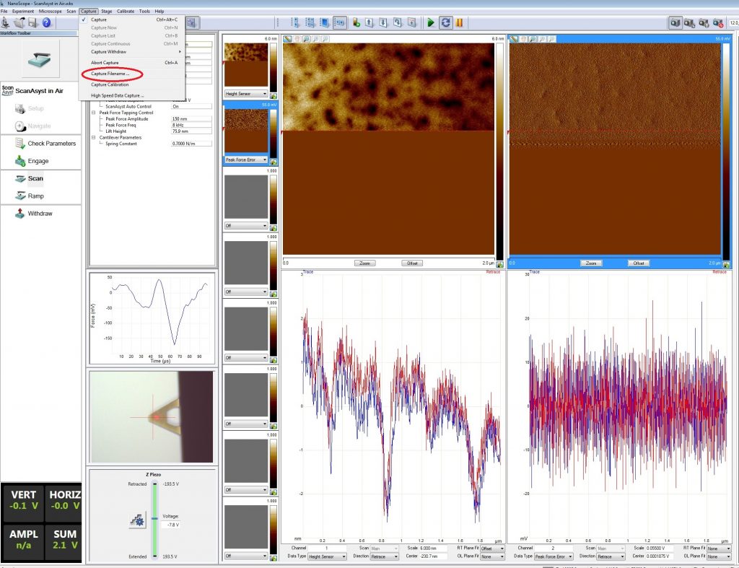739x568 pixels.
Task: Click Offset button under Peak Force image
Action: (638, 263)
